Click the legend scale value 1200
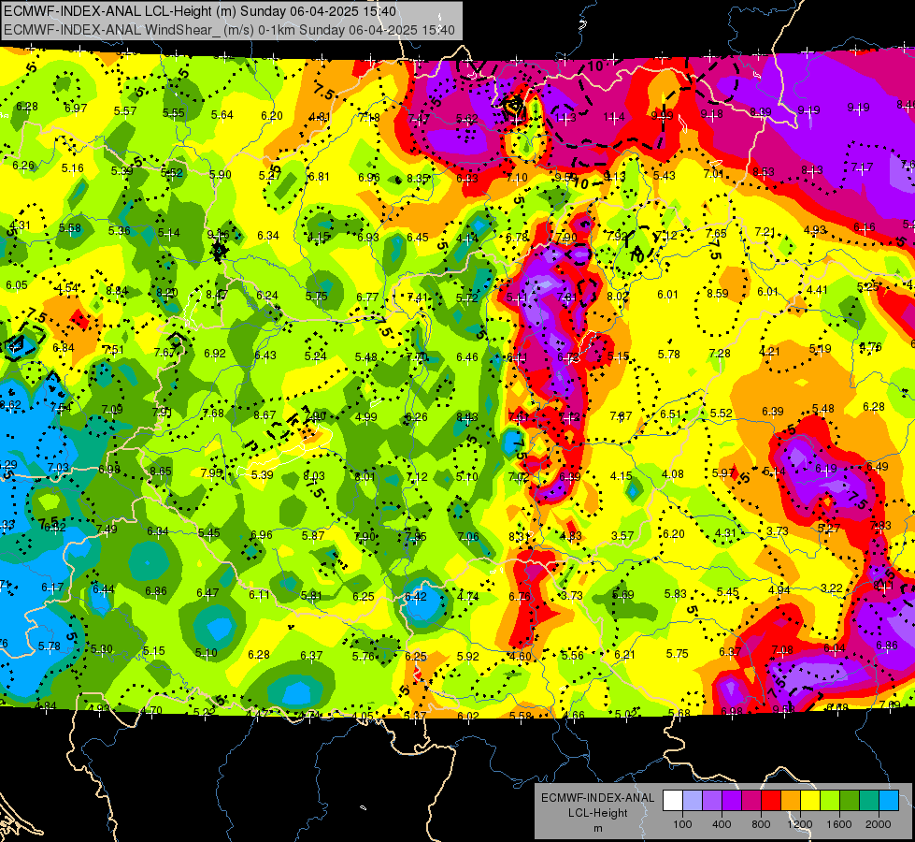 799,824
